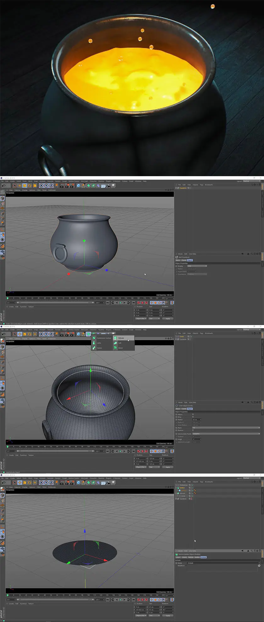
Task: Click the coordinate system icon above the shaded cauldron viewport
Action: (56, 186)
